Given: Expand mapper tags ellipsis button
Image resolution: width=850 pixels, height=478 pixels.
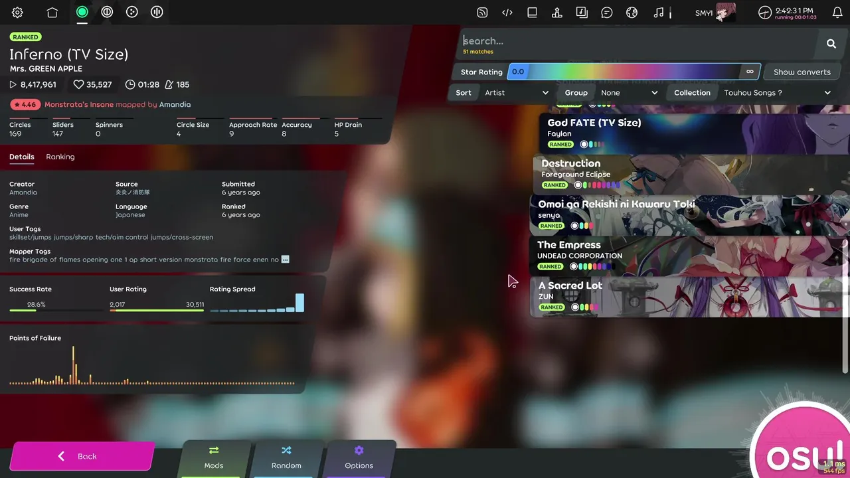Looking at the screenshot, I should coord(286,260).
